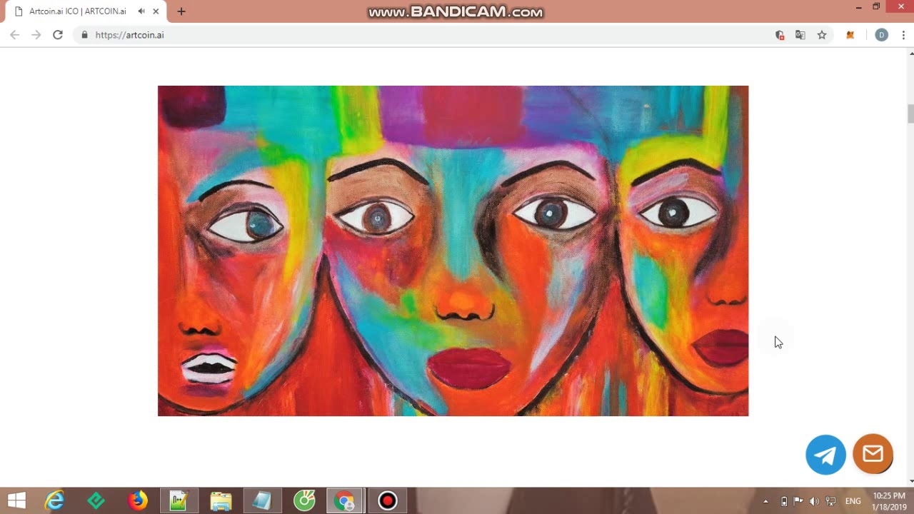Click the colorful faces painting image
This screenshot has width=914, height=514.
click(453, 251)
